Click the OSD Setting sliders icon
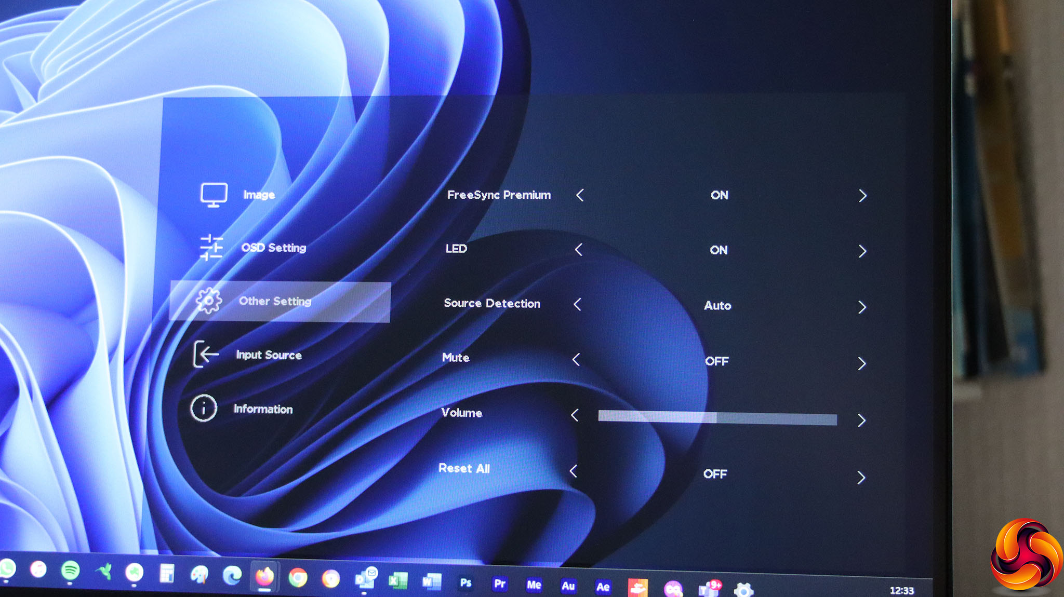This screenshot has height=597, width=1064. 211,247
